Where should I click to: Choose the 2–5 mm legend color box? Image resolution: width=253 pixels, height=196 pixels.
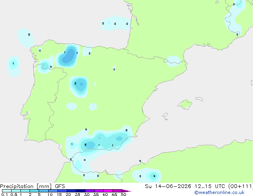[34, 191]
